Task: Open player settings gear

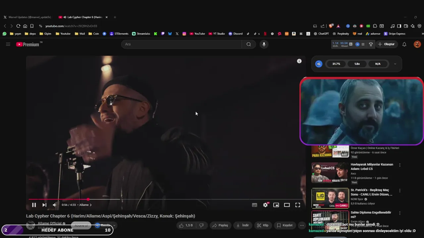Action: (265, 205)
